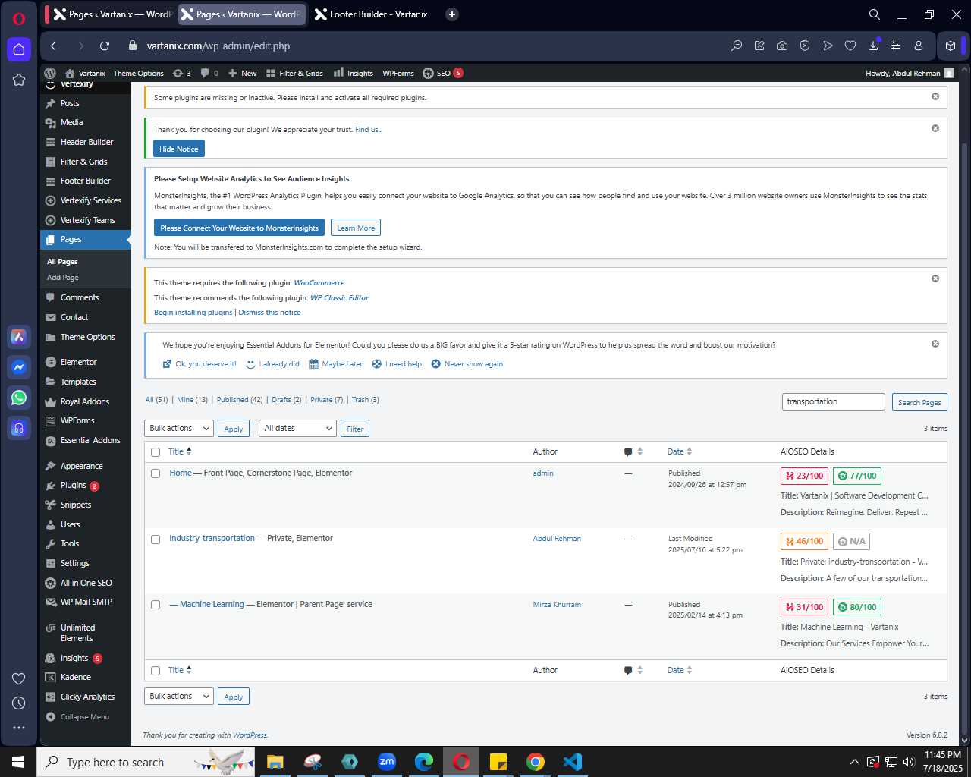Sort pages by Title in header
The height and width of the screenshot is (777, 971).
point(180,451)
